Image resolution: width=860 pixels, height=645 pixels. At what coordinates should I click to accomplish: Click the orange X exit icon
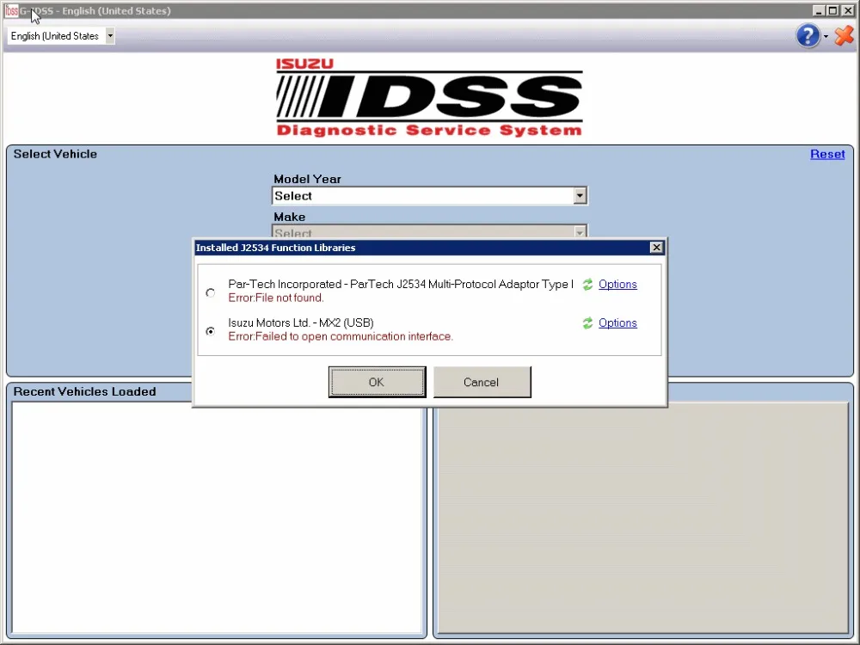(x=845, y=35)
